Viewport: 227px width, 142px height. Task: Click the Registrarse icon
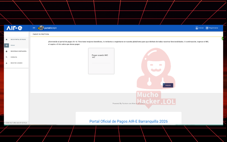pos(207,28)
